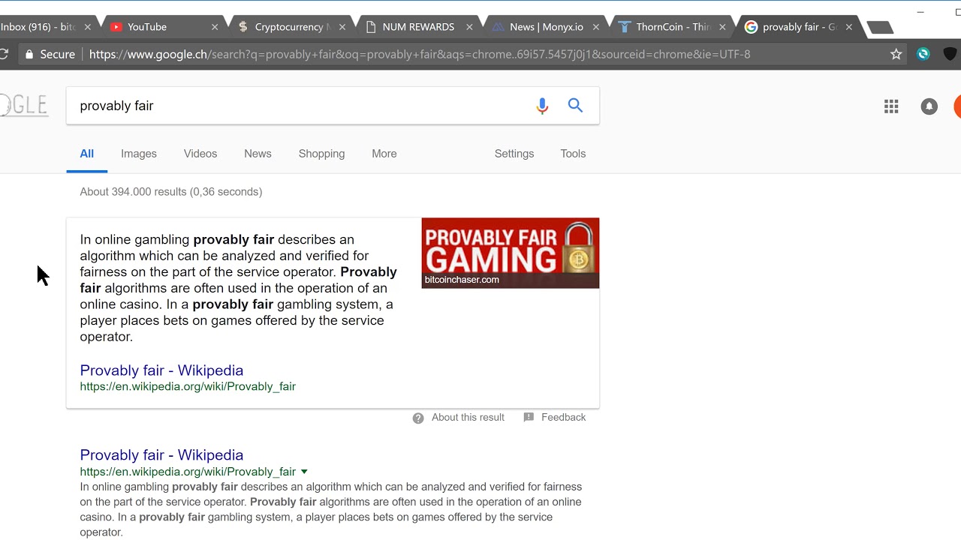Click the black shield extension icon

click(950, 54)
